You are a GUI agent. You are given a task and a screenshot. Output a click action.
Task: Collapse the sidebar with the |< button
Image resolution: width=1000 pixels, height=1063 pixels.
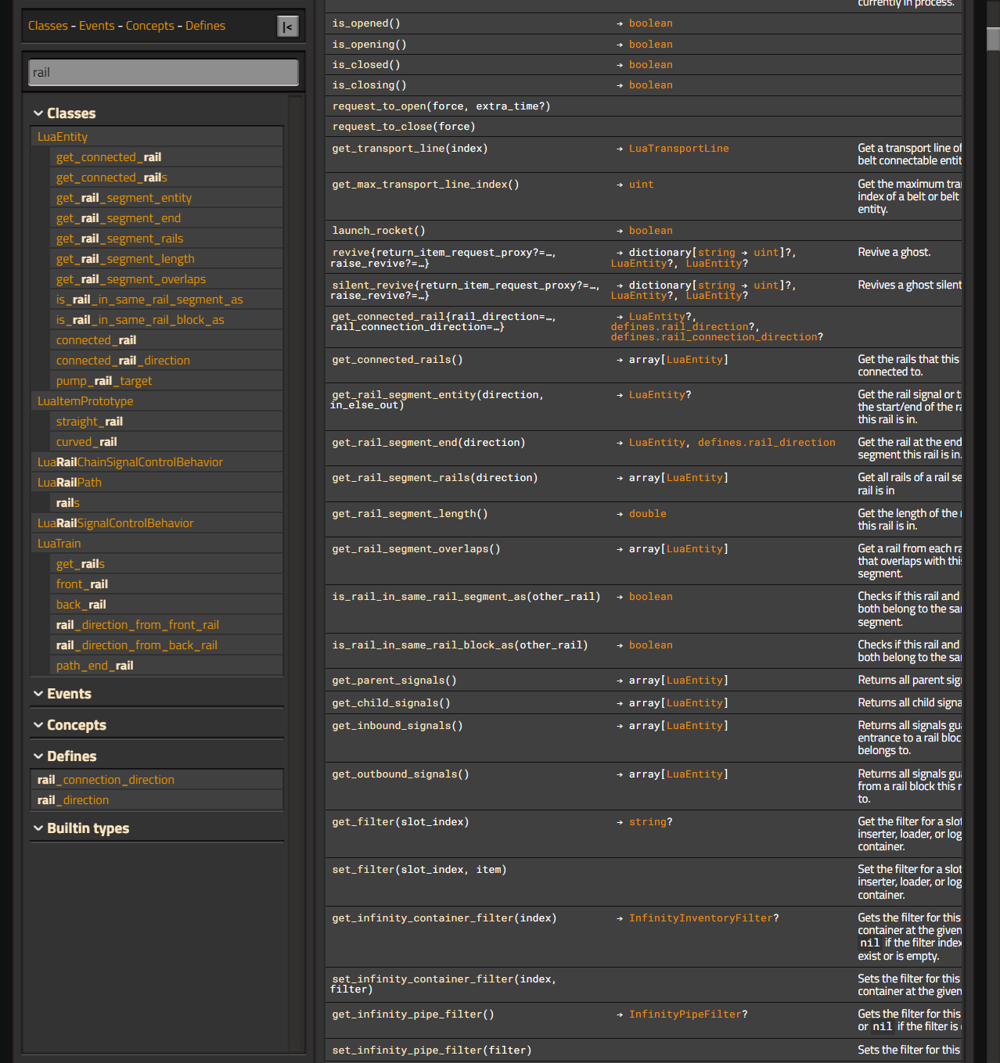pyautogui.click(x=288, y=27)
